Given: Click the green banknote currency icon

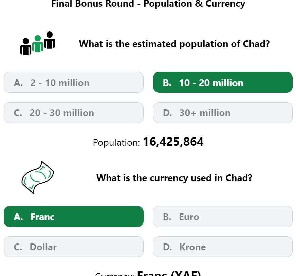Looking at the screenshot, I should [38, 177].
